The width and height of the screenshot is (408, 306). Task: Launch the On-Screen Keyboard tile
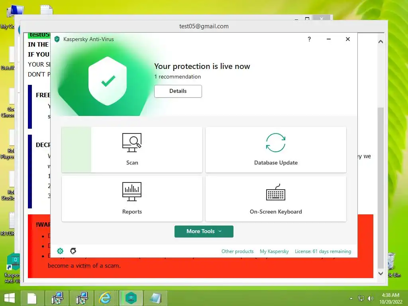click(276, 199)
